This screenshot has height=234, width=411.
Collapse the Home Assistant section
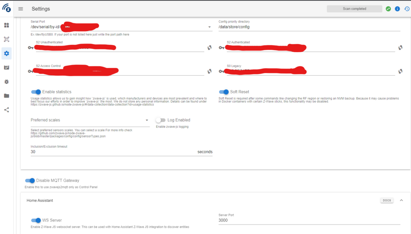402,200
